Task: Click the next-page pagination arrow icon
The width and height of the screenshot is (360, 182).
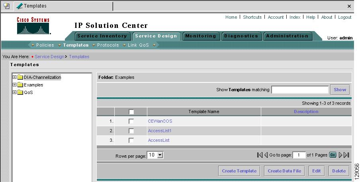Action: [340, 155]
